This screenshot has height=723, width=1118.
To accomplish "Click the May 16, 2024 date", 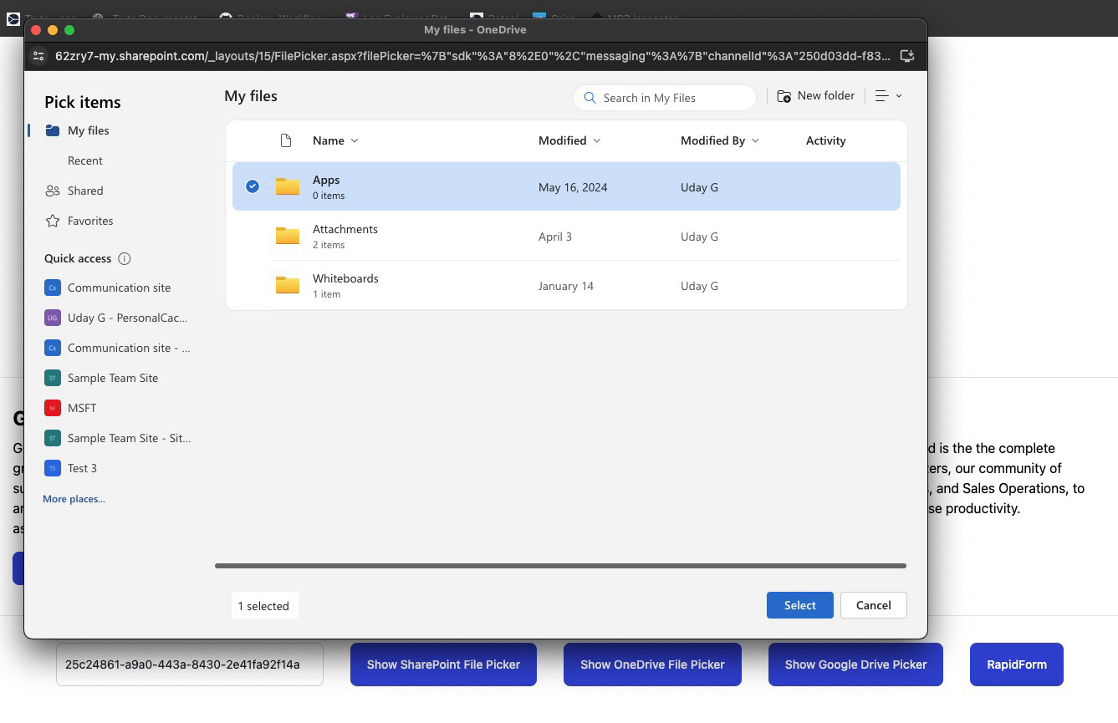I will pos(573,187).
